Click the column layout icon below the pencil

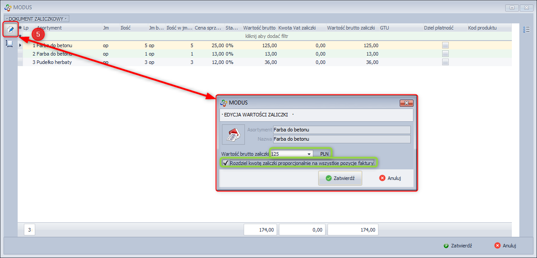[x=9, y=43]
